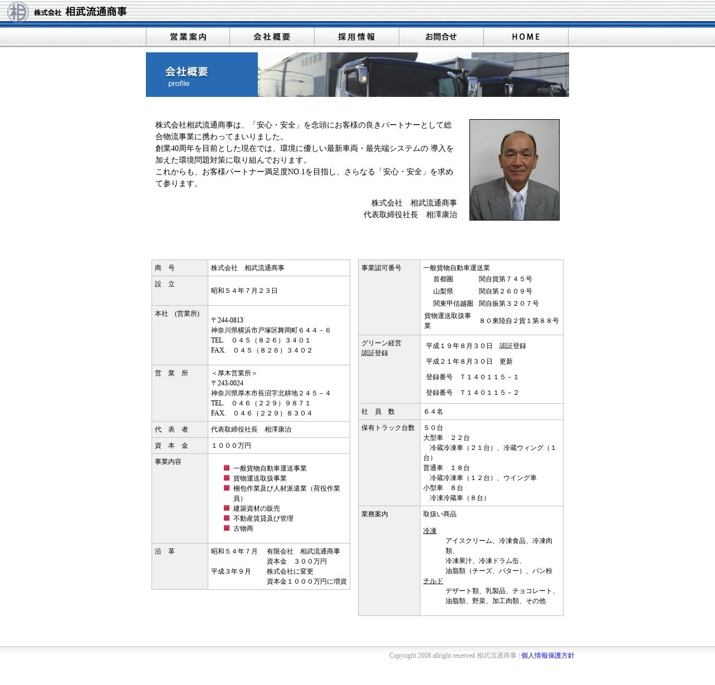The width and height of the screenshot is (715, 685).
Task: Open the お問合せ menu item
Action: [x=442, y=37]
